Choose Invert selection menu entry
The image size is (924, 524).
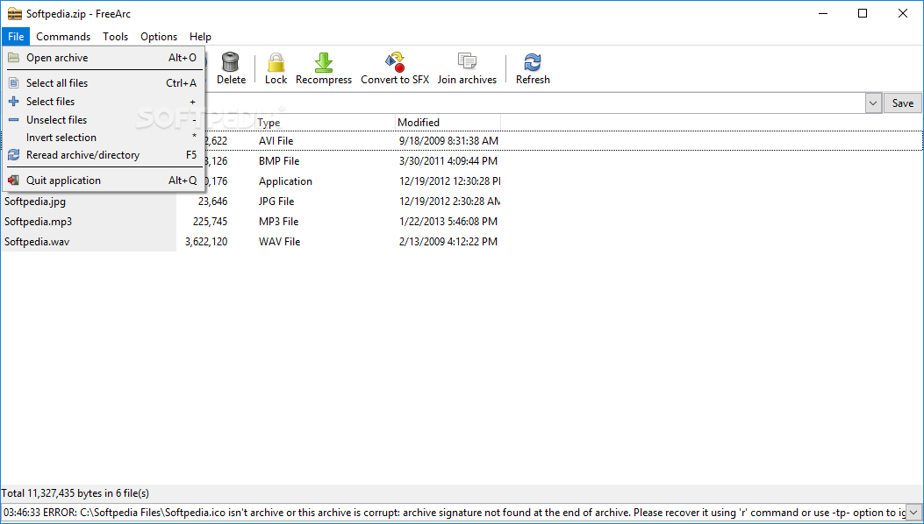click(x=104, y=138)
